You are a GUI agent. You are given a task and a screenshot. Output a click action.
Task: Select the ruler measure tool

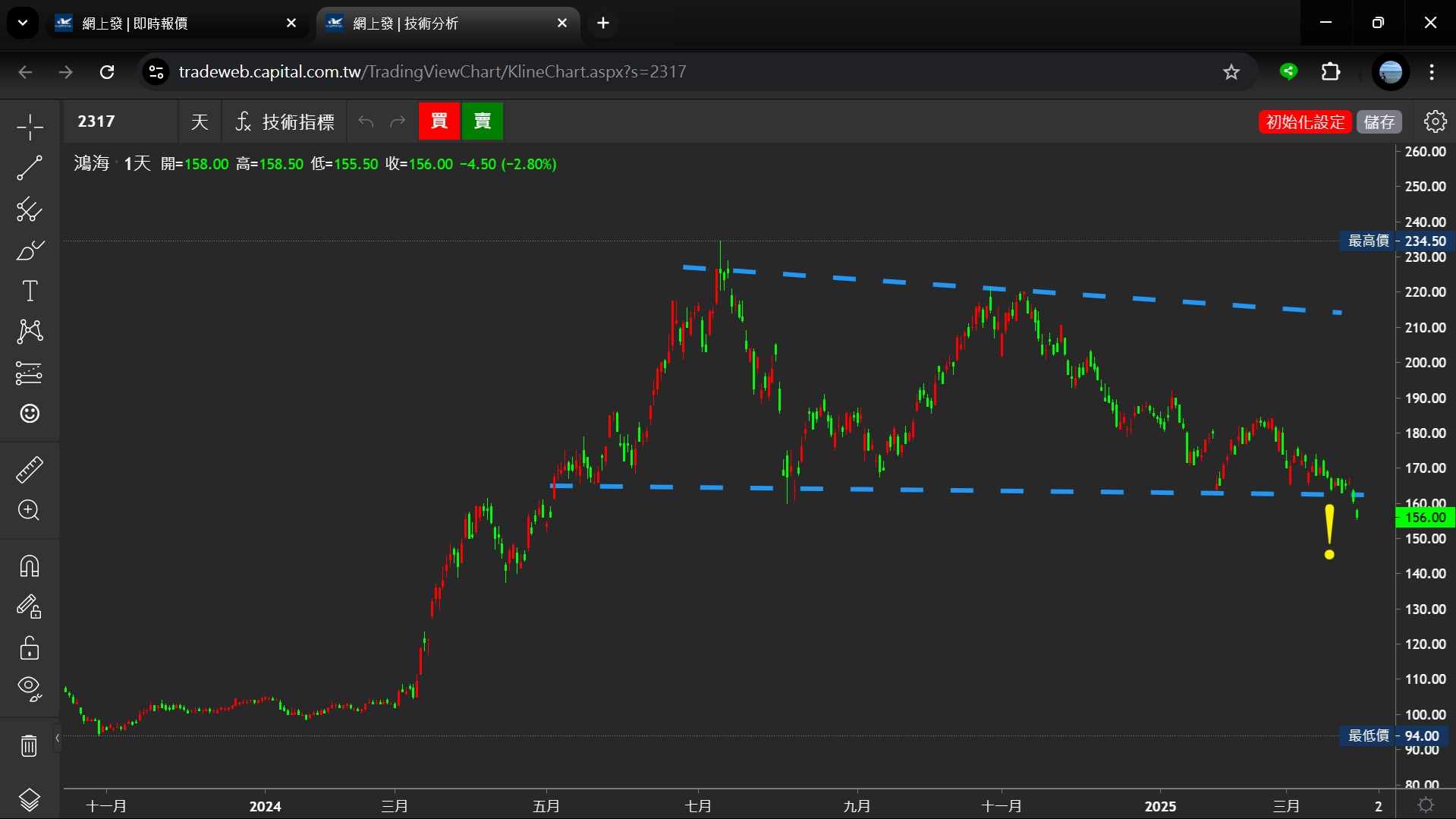tap(30, 470)
